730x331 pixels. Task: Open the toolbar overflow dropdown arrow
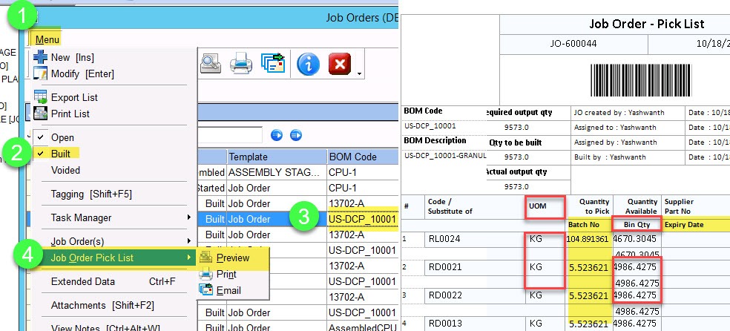359,73
